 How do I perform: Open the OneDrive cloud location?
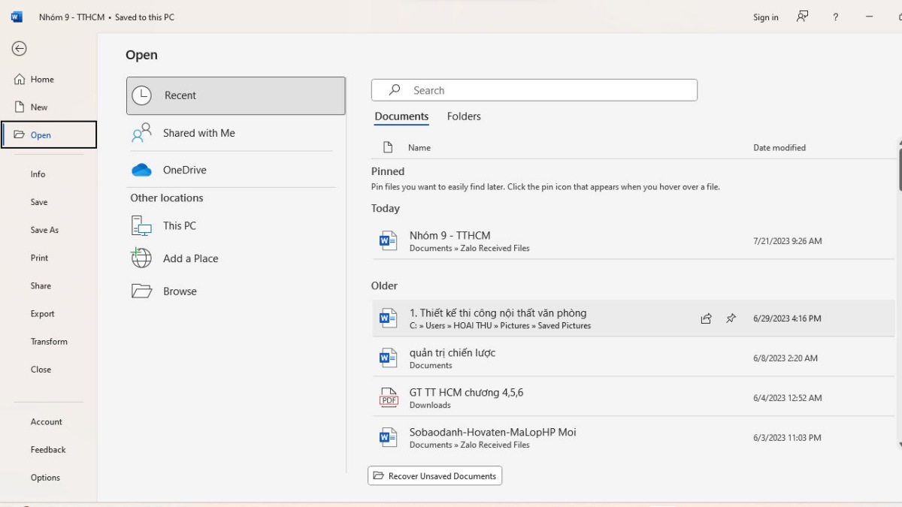184,170
